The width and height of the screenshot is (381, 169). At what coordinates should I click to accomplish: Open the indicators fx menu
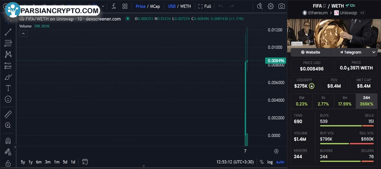(113, 6)
